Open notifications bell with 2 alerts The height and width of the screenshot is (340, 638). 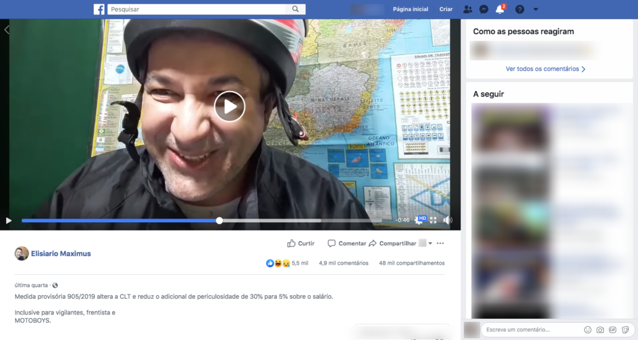click(x=500, y=9)
